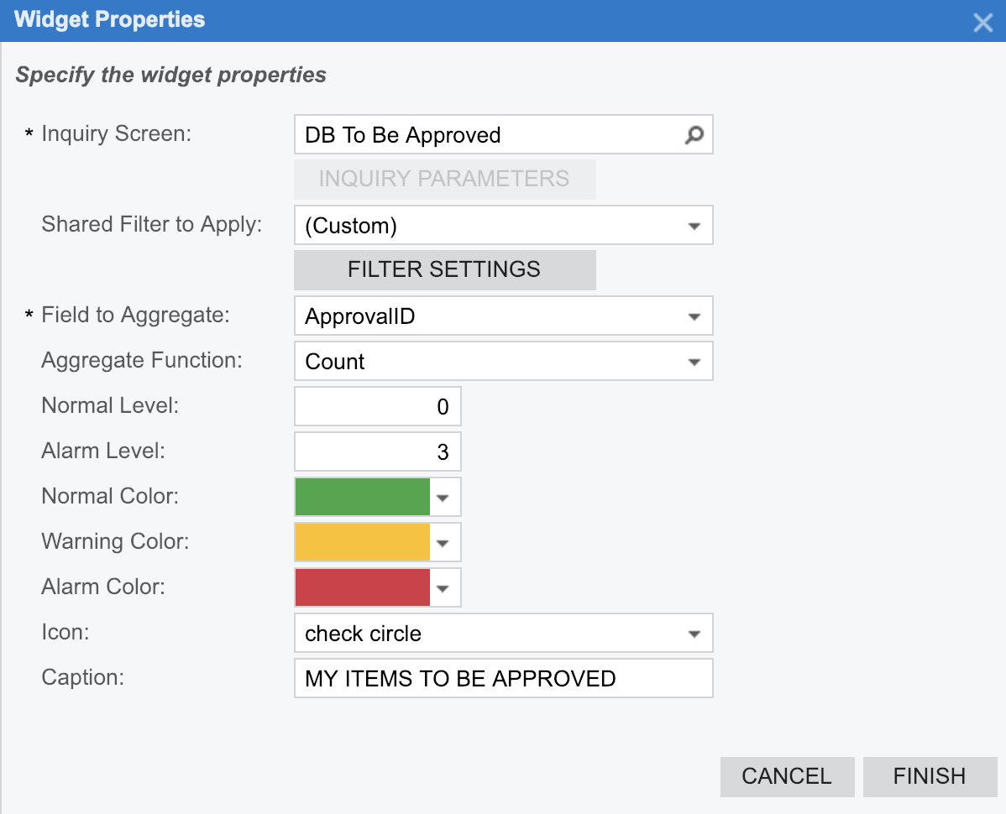Close the Widget Properties dialog
Viewport: 1006px width, 814px height.
[x=982, y=23]
